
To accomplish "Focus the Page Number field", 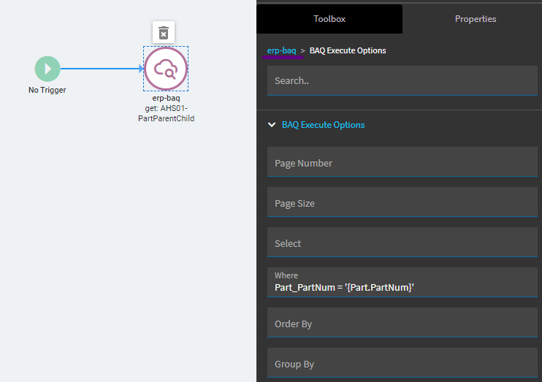I will point(402,163).
